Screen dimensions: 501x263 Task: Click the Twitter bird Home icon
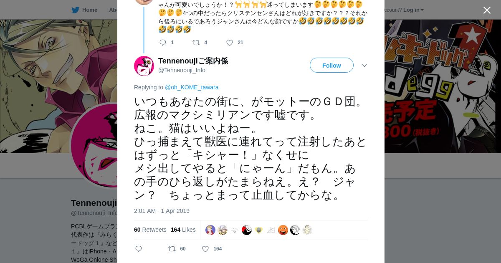coord(75,10)
